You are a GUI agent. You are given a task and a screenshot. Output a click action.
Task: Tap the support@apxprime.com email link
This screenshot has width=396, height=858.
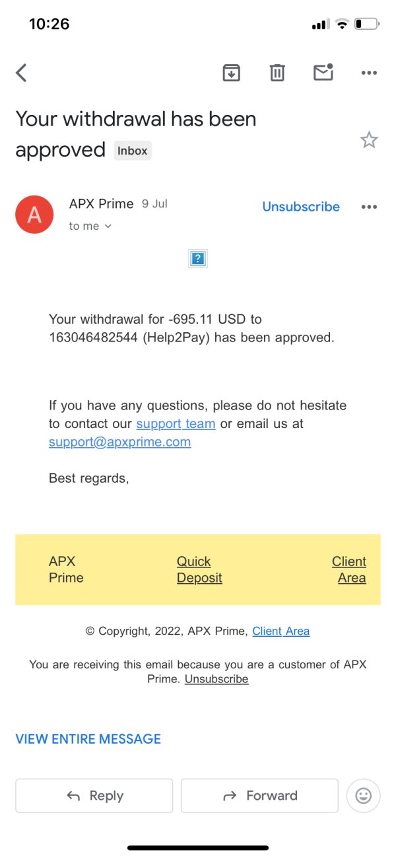(119, 442)
